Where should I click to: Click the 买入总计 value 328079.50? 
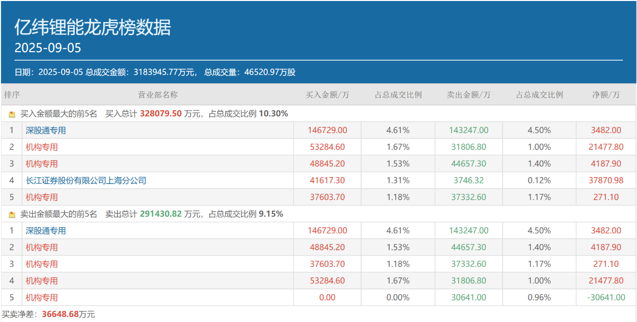[x=161, y=114]
